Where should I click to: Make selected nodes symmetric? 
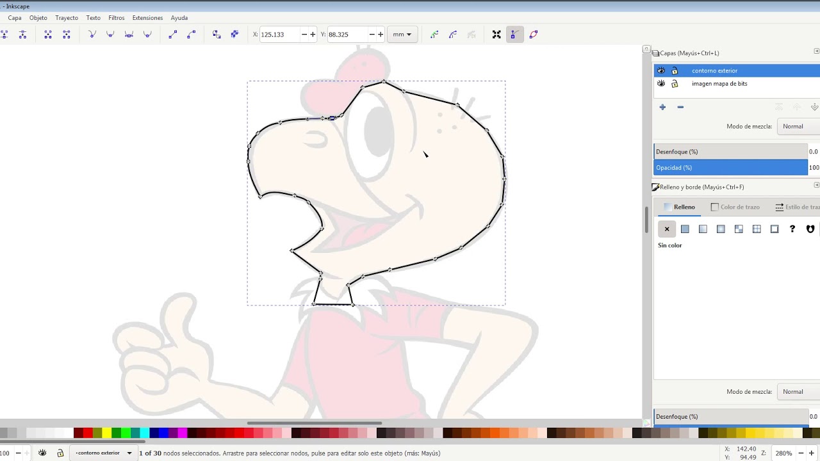point(129,35)
